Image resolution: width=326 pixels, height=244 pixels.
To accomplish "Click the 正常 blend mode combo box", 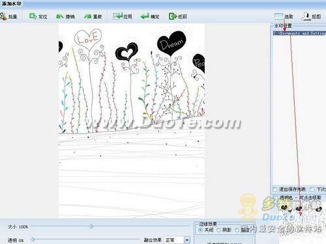I will [177, 240].
